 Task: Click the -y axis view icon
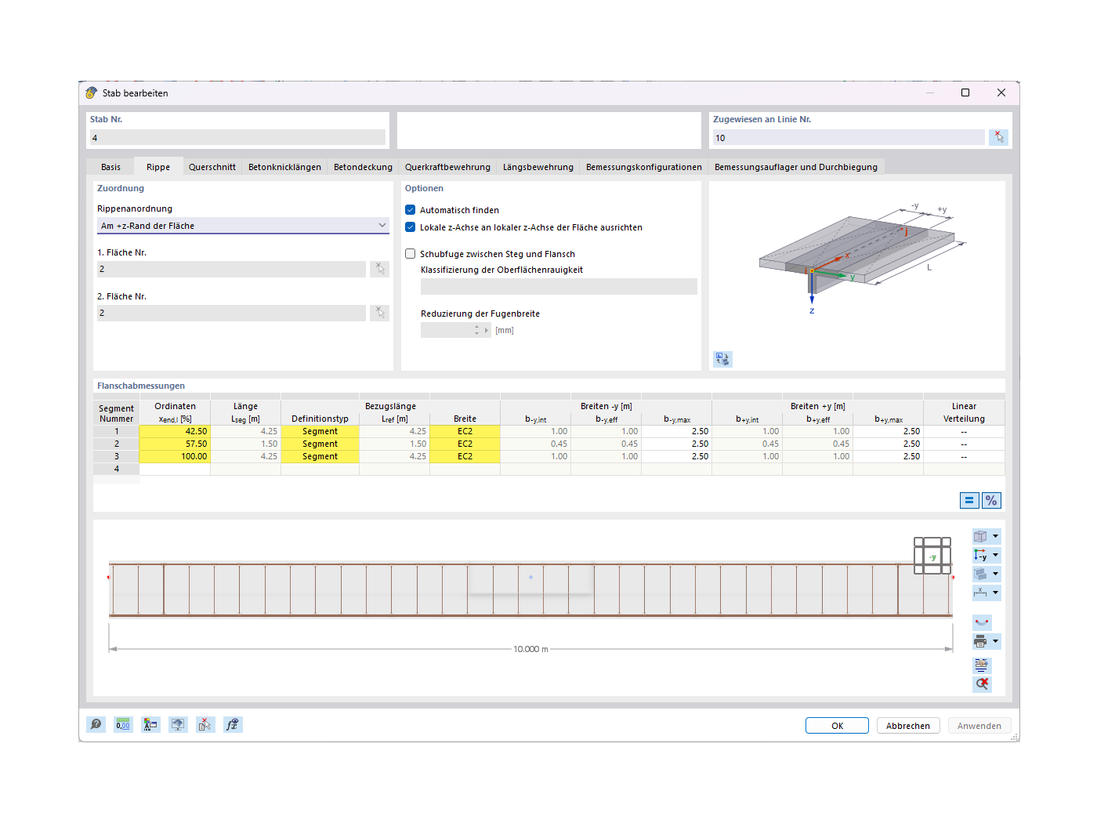tap(980, 555)
